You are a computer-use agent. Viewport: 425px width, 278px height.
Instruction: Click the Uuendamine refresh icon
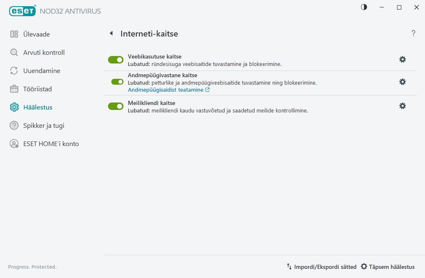coord(14,71)
